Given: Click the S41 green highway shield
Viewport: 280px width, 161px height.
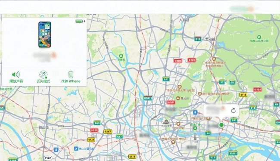Looking at the screenshot, I should [166, 79].
